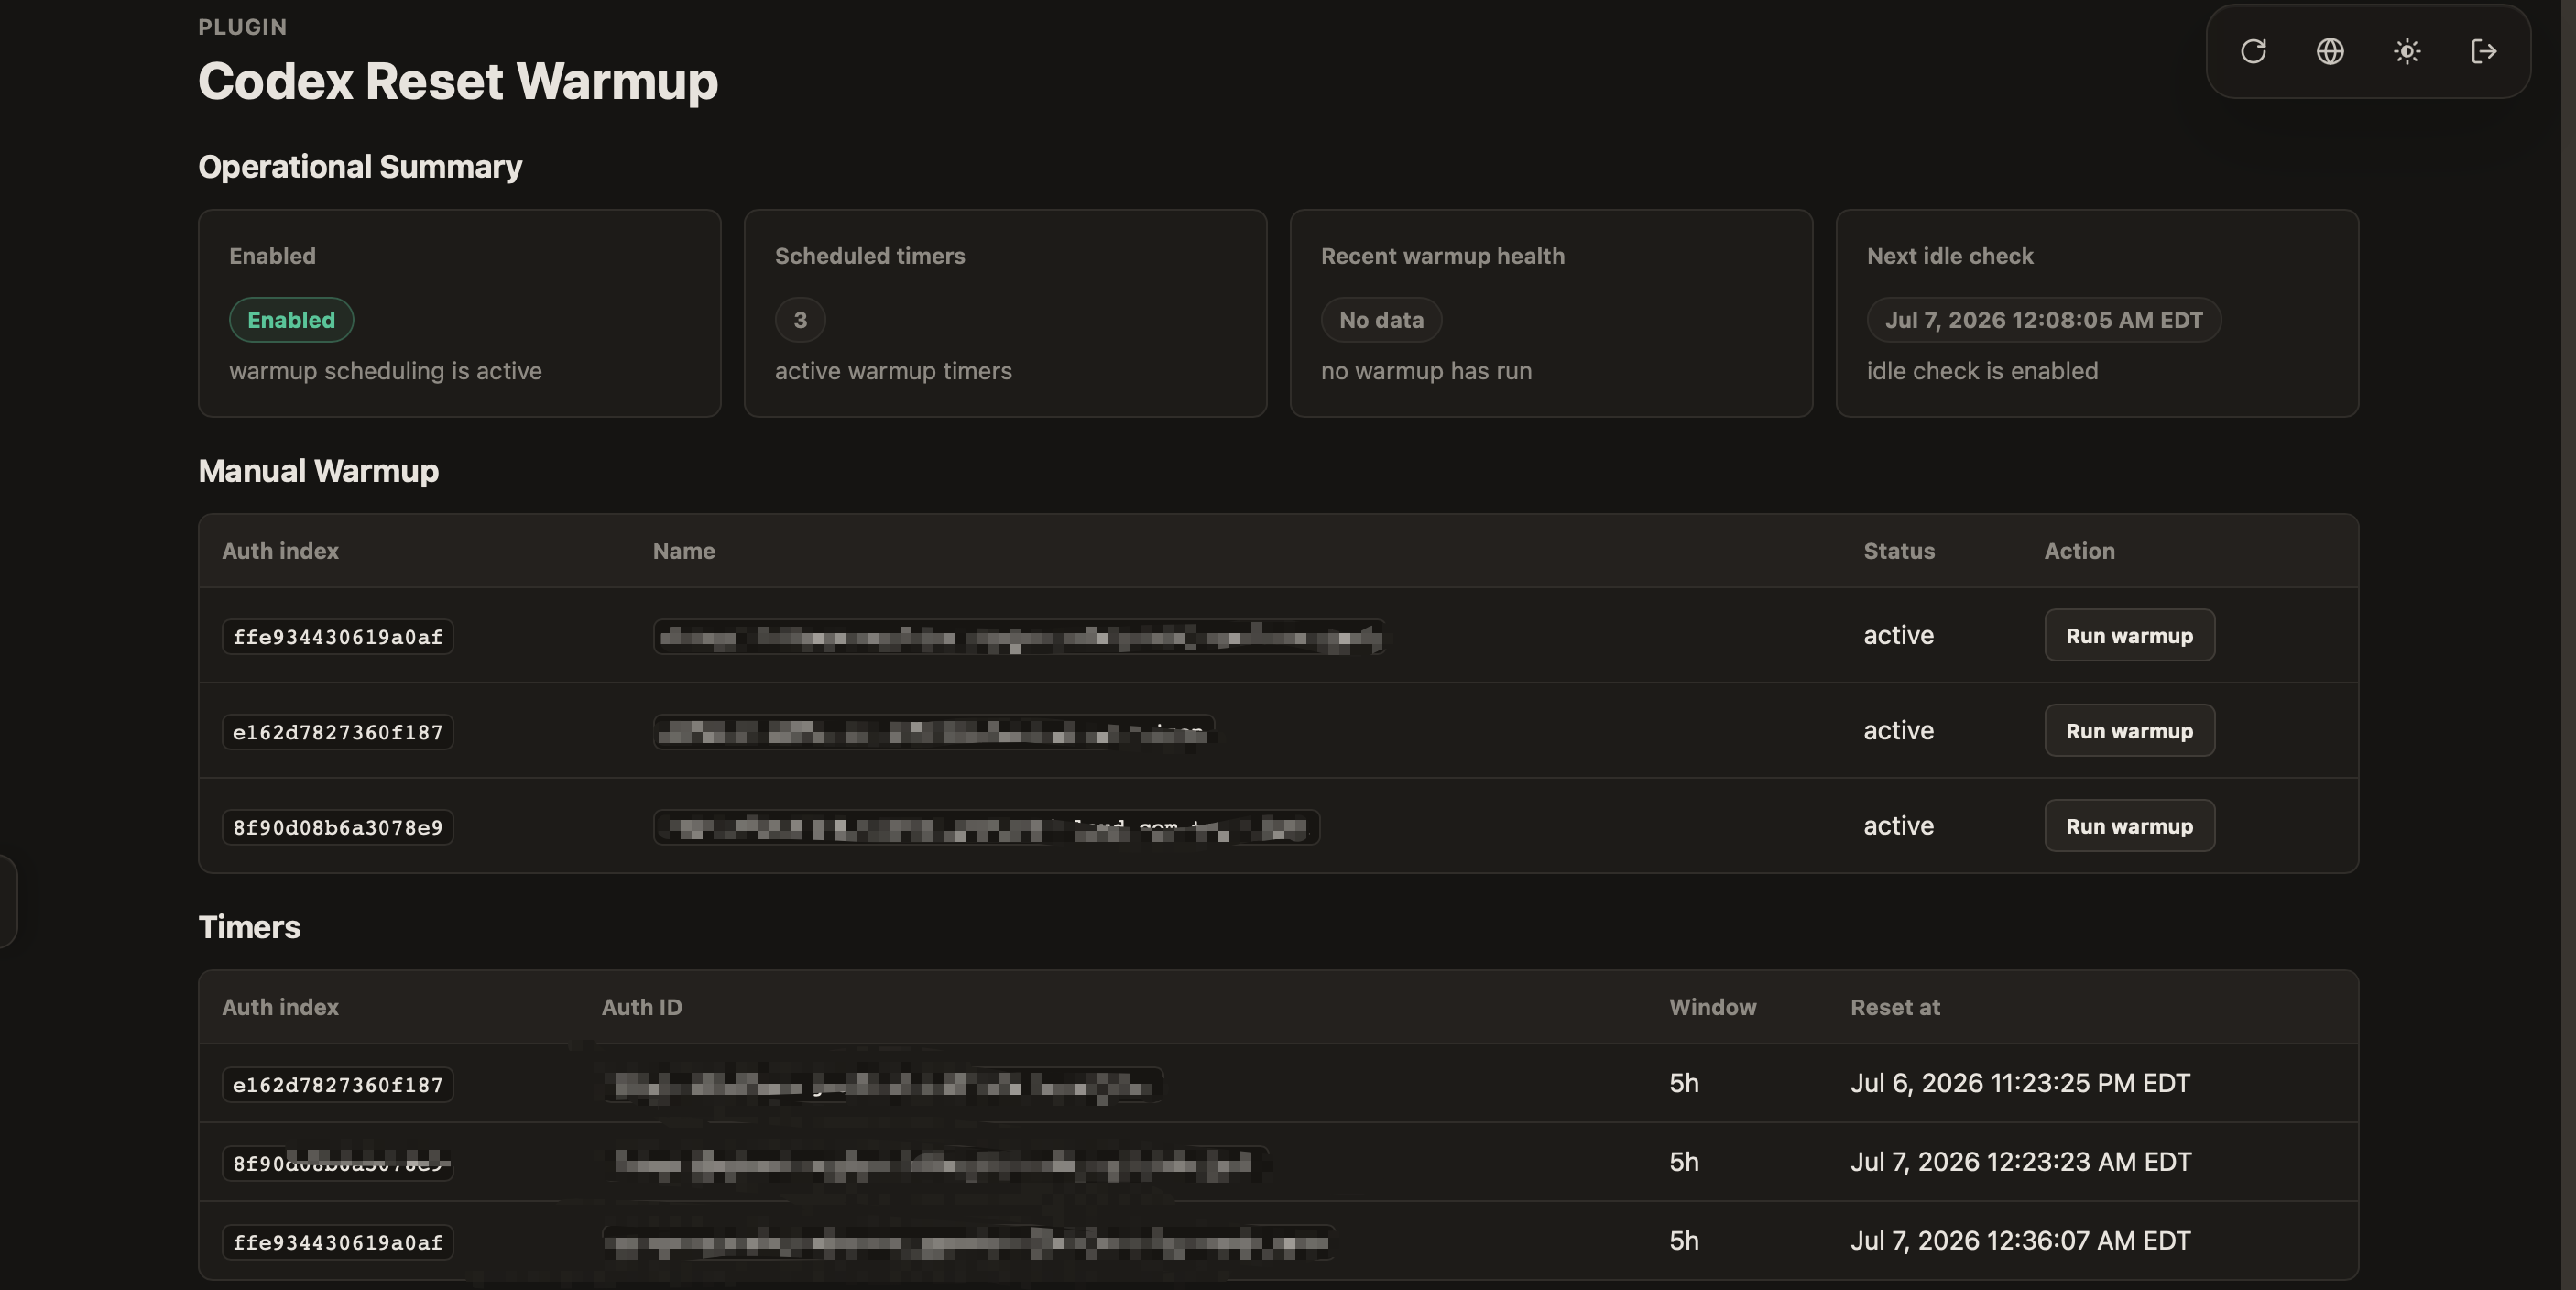Click the Manual Warmup heading

(x=318, y=471)
